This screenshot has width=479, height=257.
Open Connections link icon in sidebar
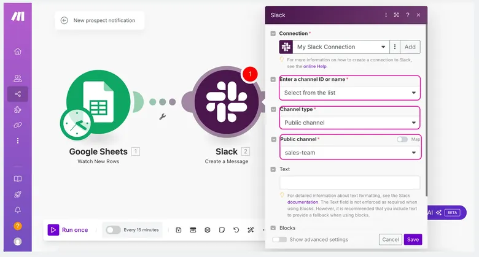18,125
